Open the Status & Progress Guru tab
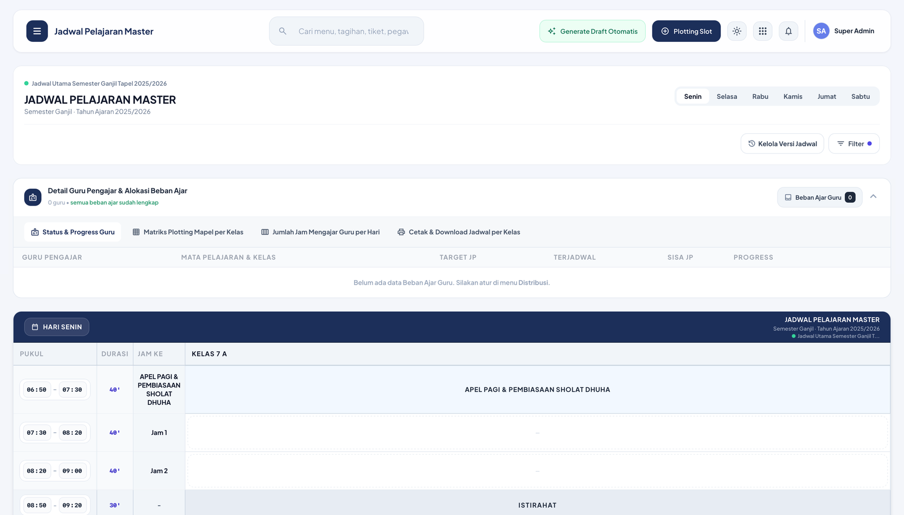The height and width of the screenshot is (515, 904). point(72,232)
